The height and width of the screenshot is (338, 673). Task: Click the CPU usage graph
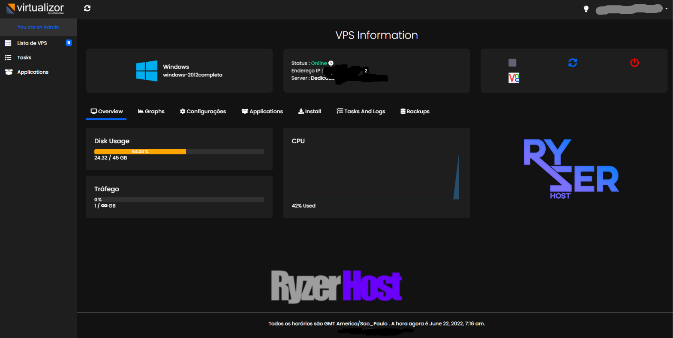click(376, 176)
